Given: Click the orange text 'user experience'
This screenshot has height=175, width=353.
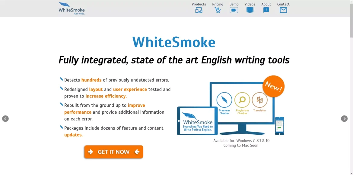Looking at the screenshot, I should [130, 89].
